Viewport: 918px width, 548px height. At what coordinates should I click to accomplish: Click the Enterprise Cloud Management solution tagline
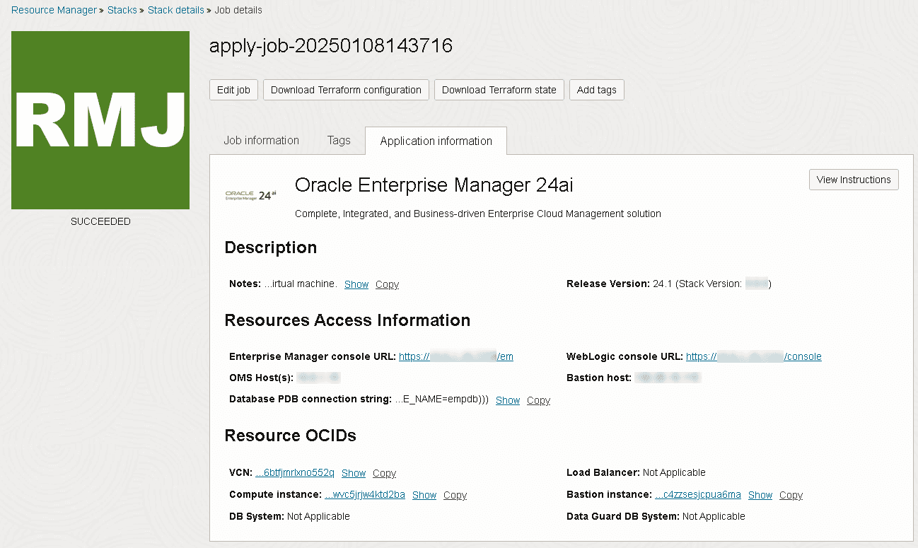478,214
